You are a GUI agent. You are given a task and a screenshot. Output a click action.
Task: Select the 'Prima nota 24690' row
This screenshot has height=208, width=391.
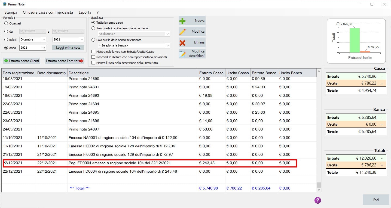tap(159, 79)
